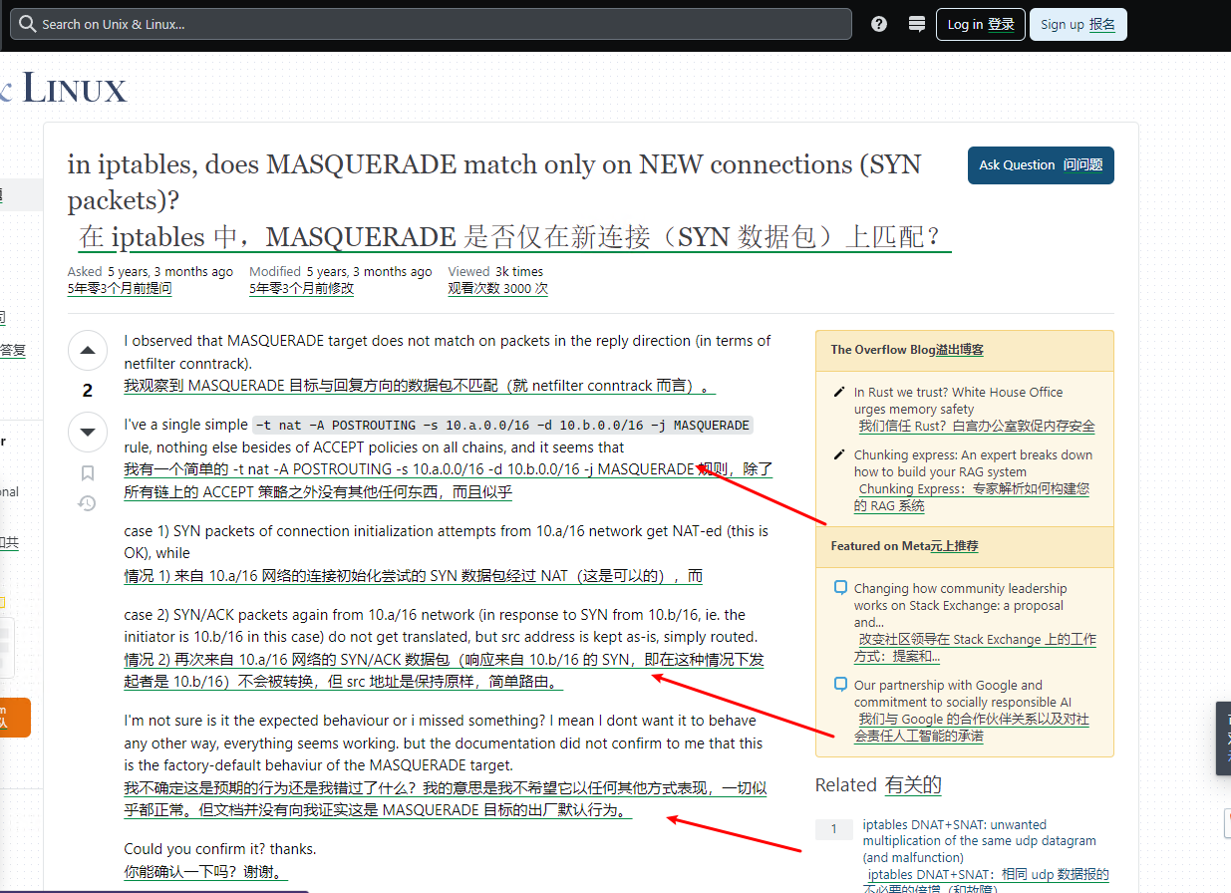Click the Log in button

(980, 24)
